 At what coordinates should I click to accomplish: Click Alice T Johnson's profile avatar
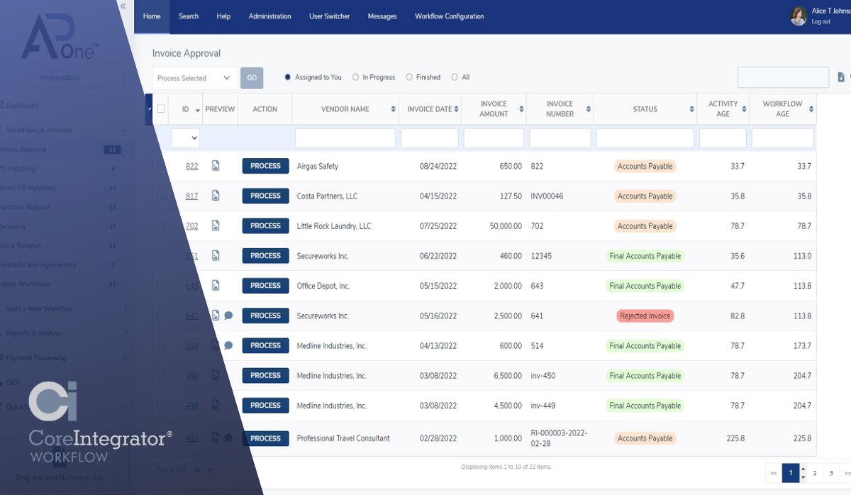click(798, 15)
